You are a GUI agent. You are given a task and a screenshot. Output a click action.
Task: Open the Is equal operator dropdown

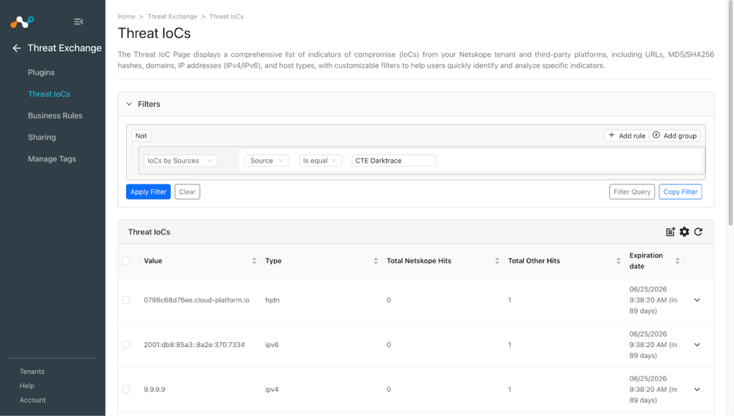(320, 161)
